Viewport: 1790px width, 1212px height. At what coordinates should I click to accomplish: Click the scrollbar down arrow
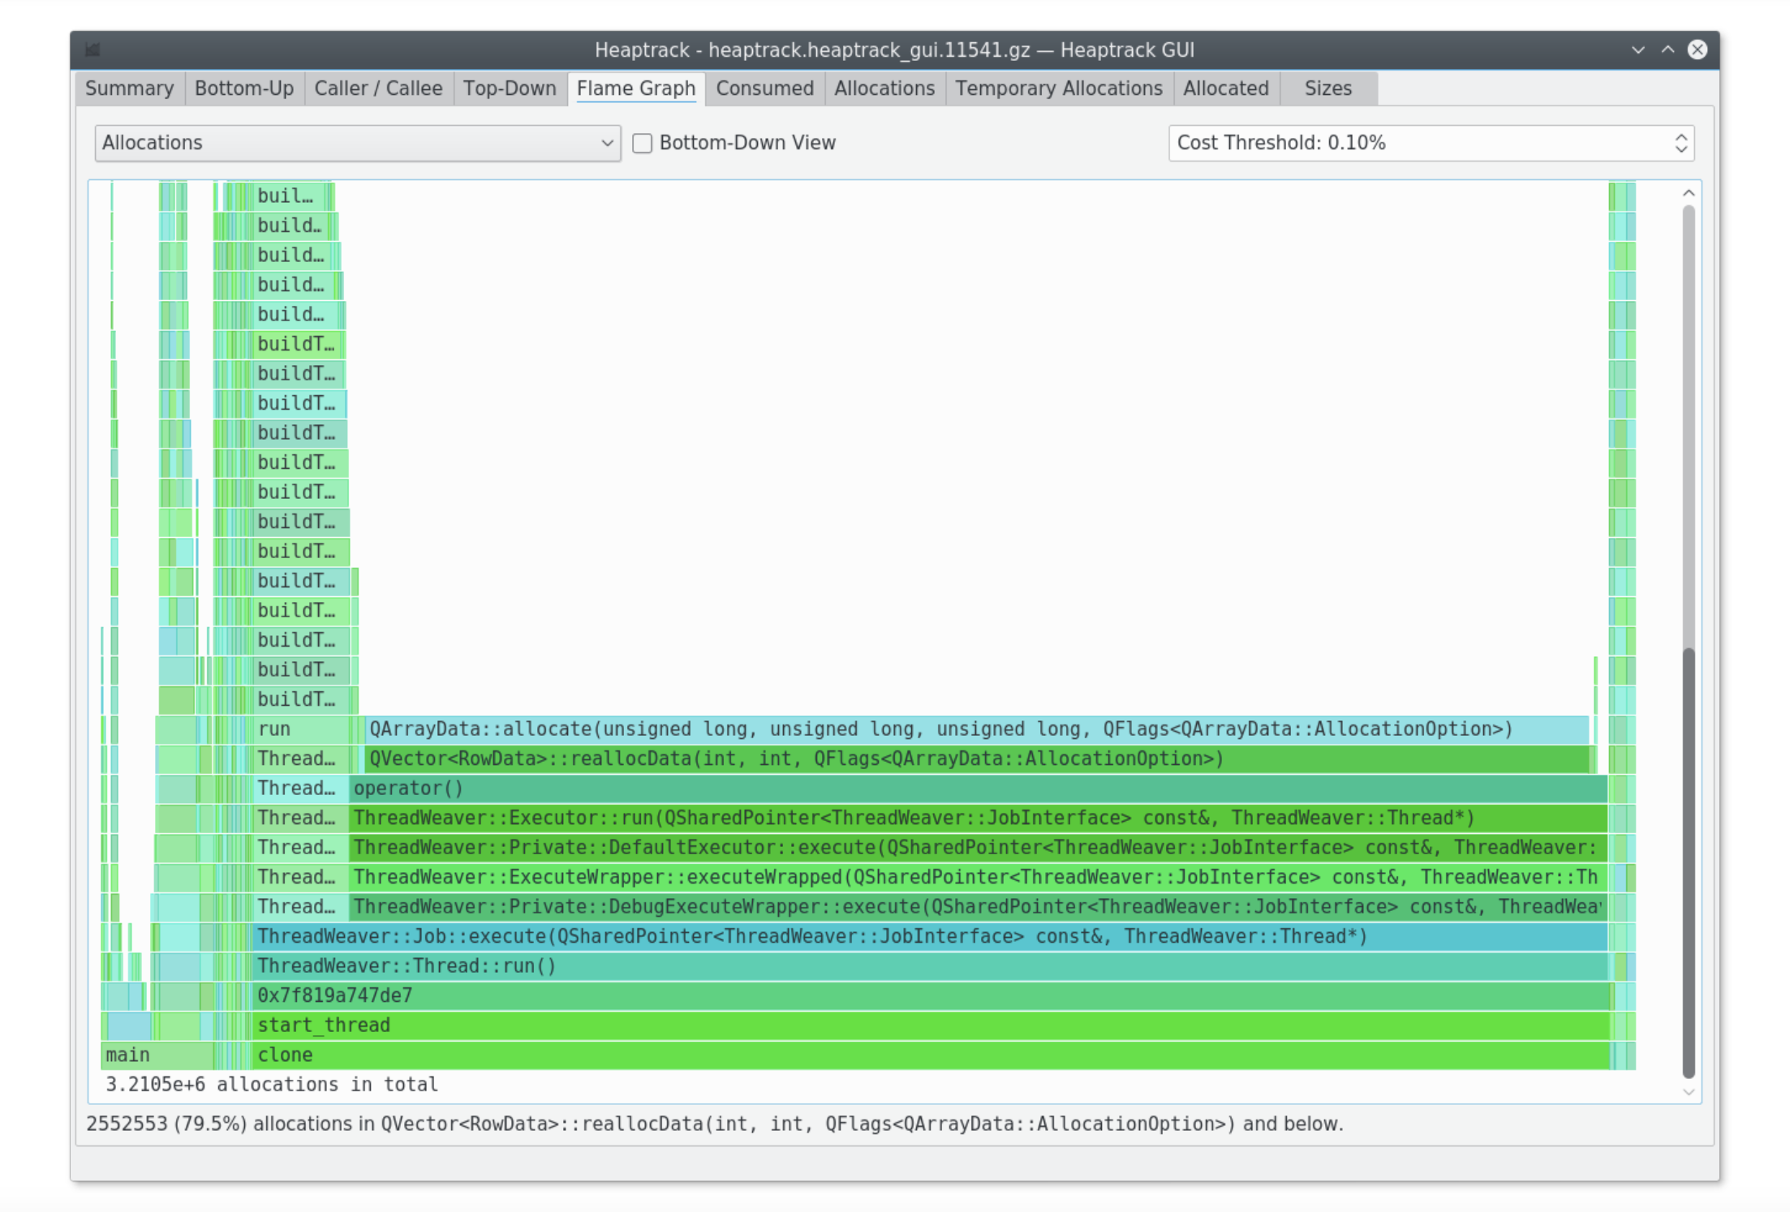click(x=1689, y=1092)
